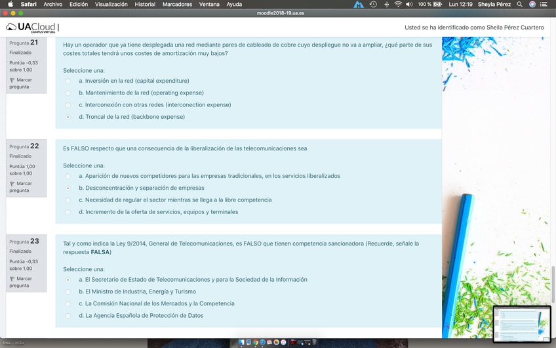Image resolution: width=556 pixels, height=348 pixels.
Task: Select option d. La Agencia Española de Protección de Datos
Action: tap(68, 316)
